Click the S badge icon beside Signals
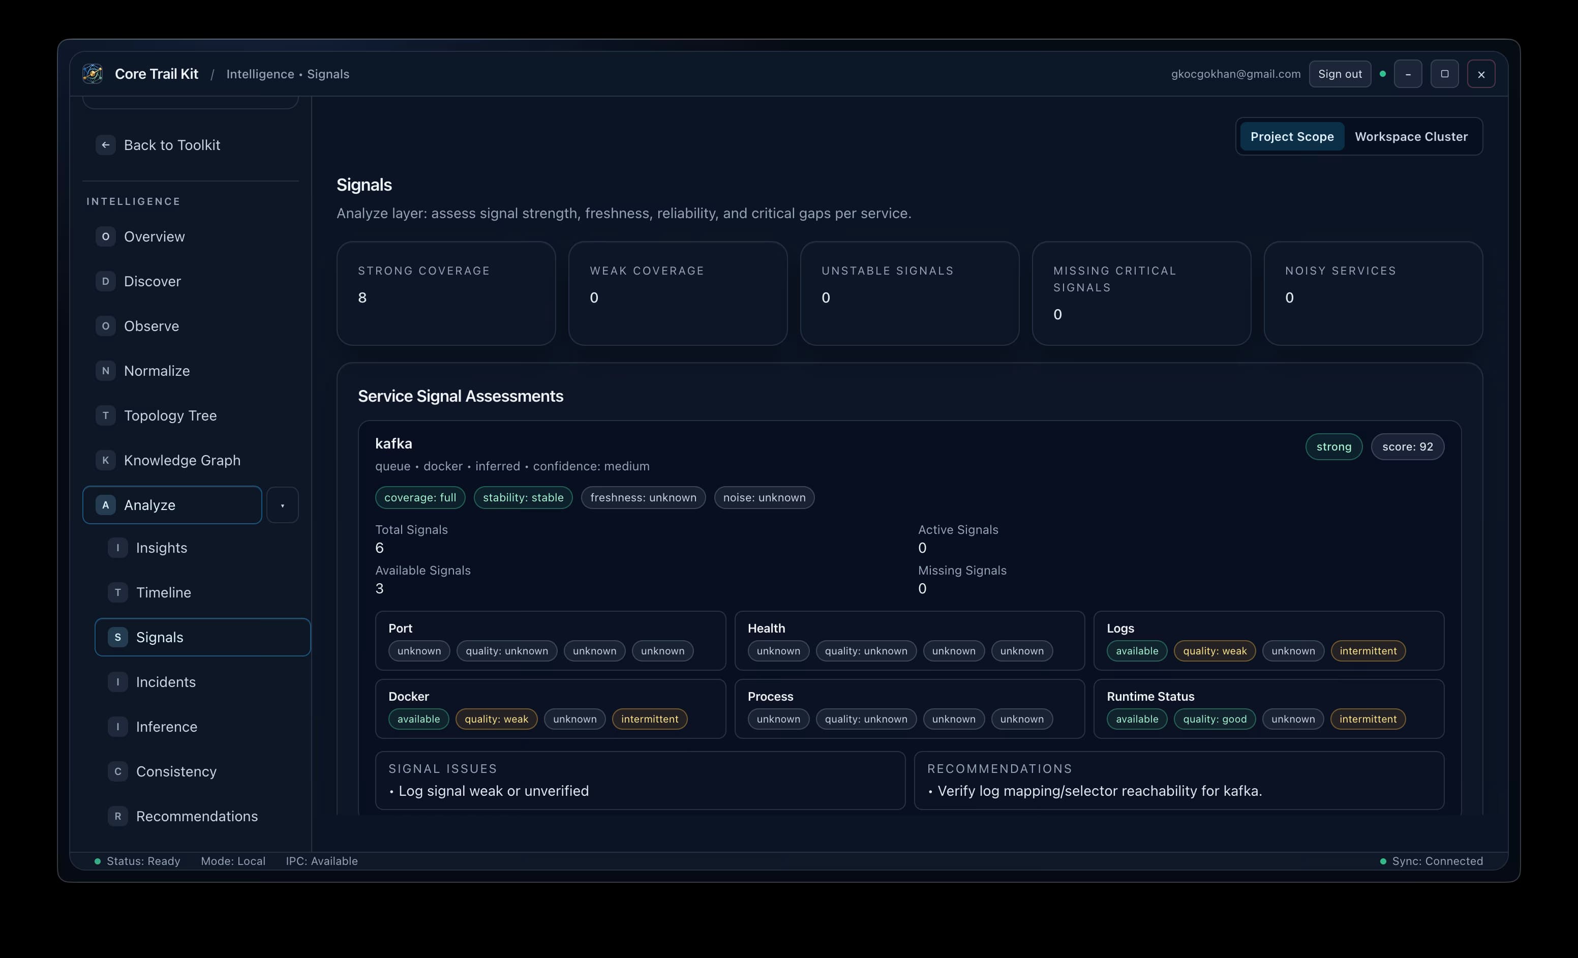The height and width of the screenshot is (958, 1578). [118, 637]
